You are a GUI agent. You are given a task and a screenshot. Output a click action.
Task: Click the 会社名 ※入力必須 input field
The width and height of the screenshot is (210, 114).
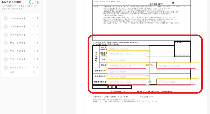(x=128, y=49)
